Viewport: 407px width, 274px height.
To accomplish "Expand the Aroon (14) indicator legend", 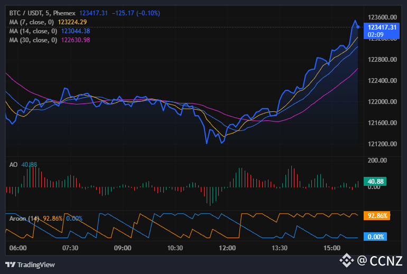I will point(24,218).
